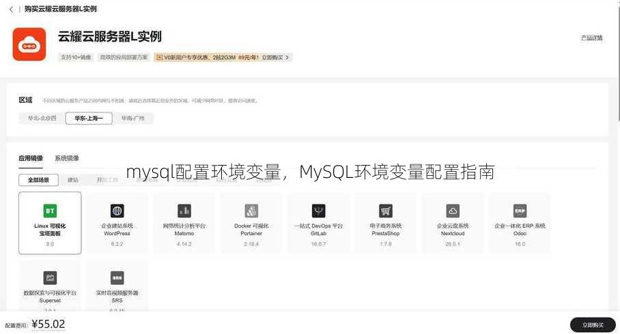Click the Linux 可视化宝塔面板 title text
620x334 pixels.
(x=50, y=230)
